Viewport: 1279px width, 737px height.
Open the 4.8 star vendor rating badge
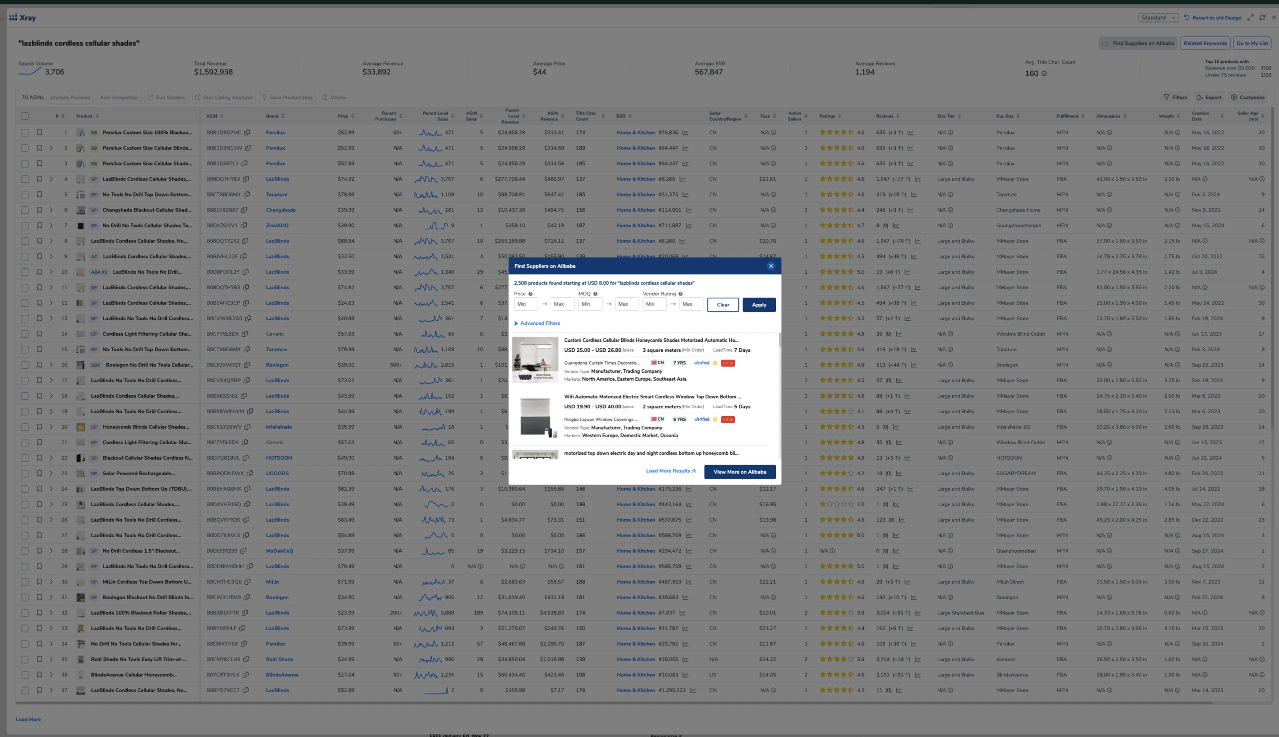click(728, 363)
